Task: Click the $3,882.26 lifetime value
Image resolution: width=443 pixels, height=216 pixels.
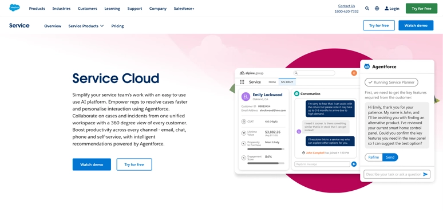Action: tap(272, 132)
